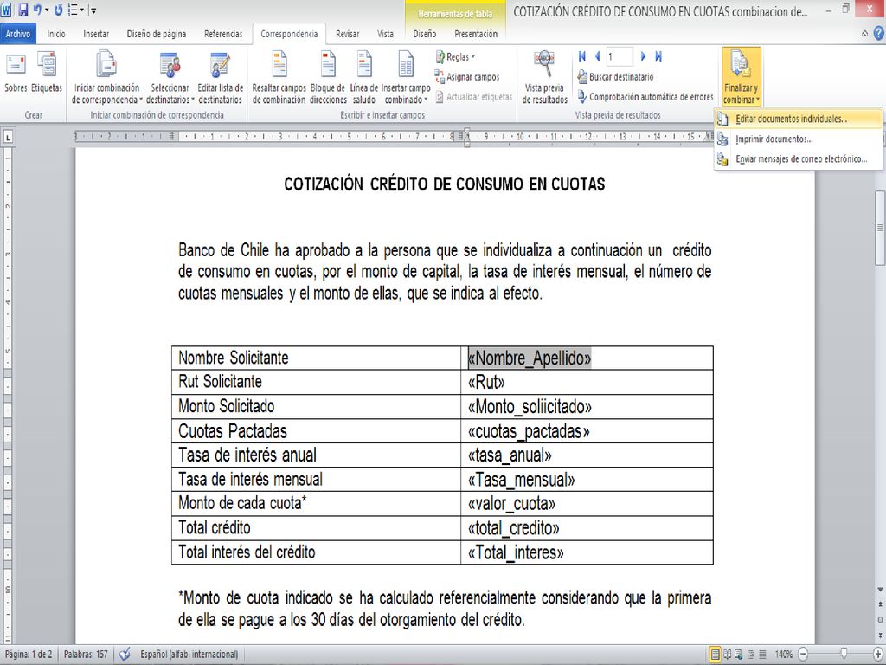The width and height of the screenshot is (886, 665).
Task: Choose Enviar mensajes de correo electrónico
Action: 798,159
